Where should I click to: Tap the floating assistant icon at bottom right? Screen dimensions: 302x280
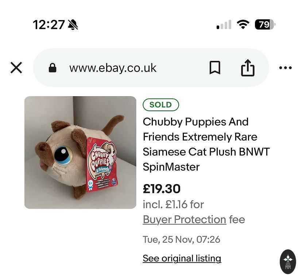tap(288, 261)
